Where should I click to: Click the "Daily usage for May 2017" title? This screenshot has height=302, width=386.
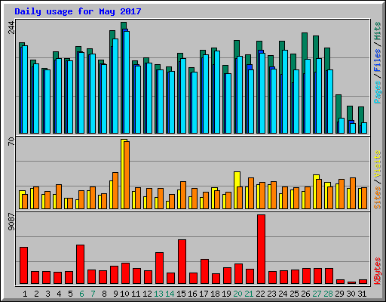click(x=78, y=11)
